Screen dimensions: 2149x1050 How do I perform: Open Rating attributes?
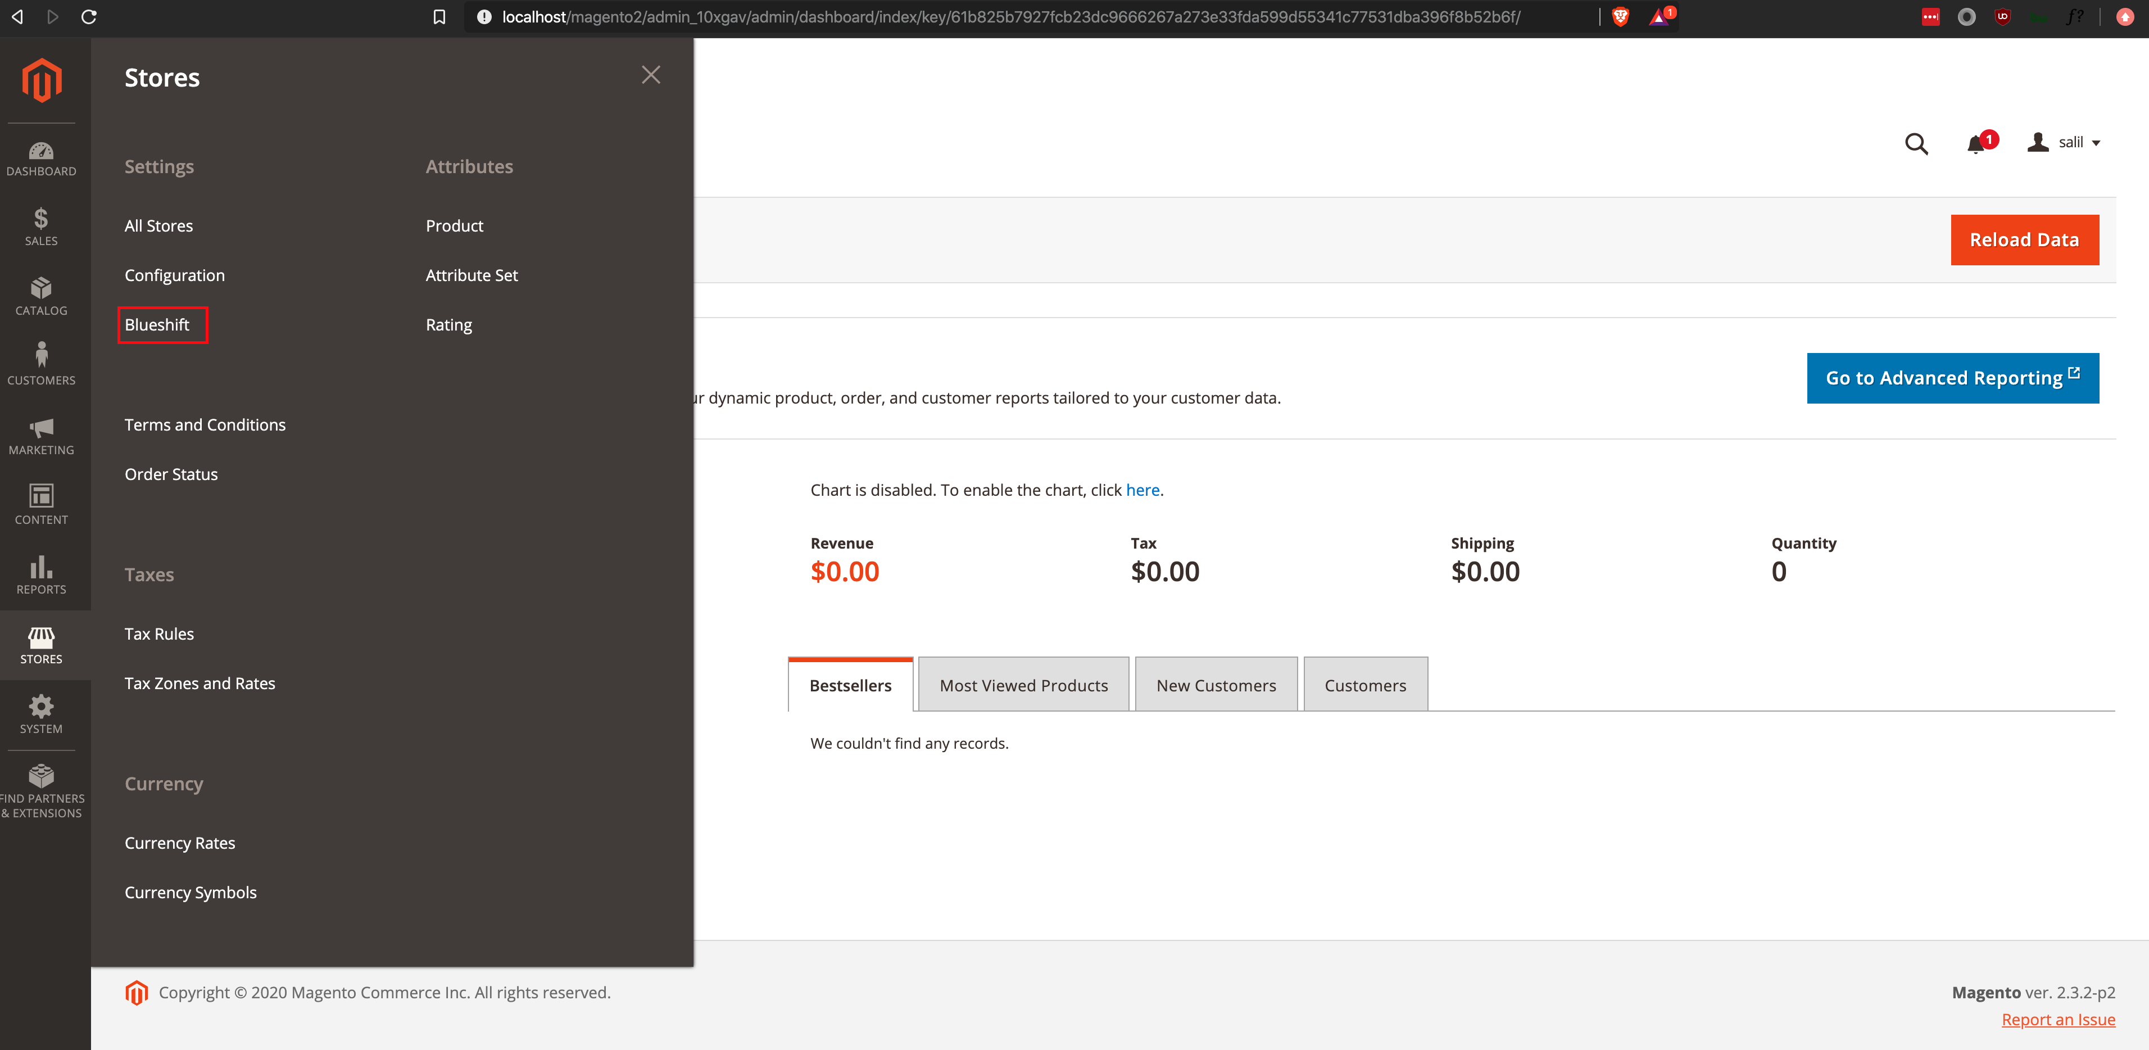(x=449, y=325)
